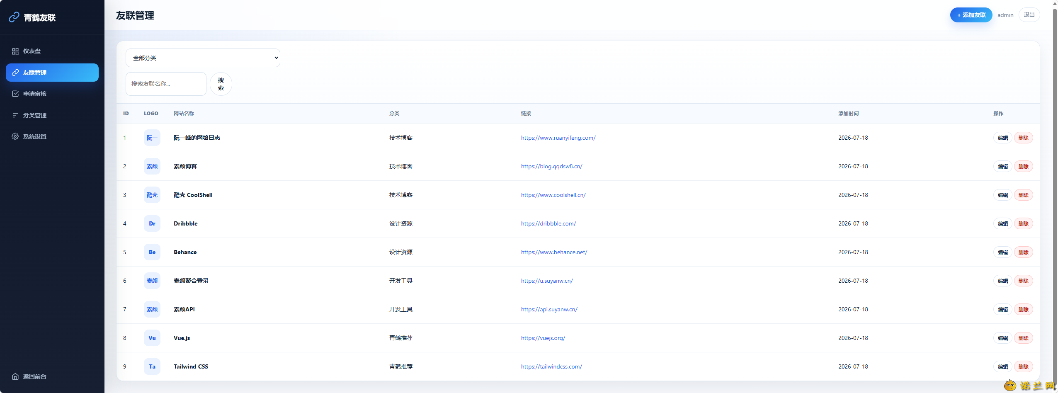Click the 青鹤友联 chain logo icon
Screen dimensions: 1058x393
14,17
